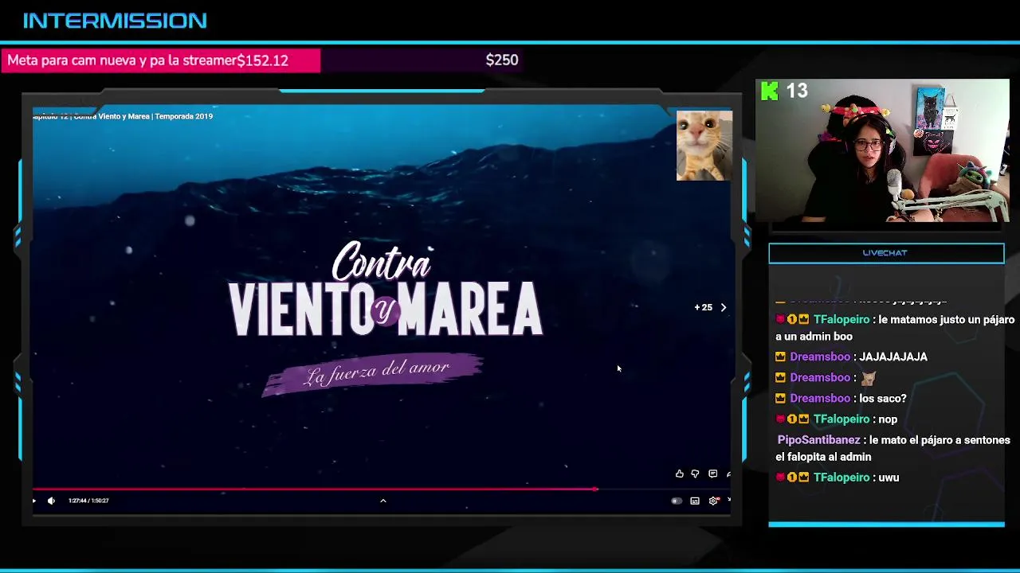Click number-1 badge beside TFalopeiro 'uwu'
1020x573 pixels.
click(792, 477)
